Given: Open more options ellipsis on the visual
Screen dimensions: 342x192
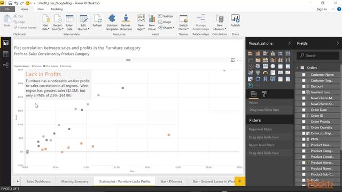Looking at the screenshot, I should pyautogui.click(x=239, y=60).
